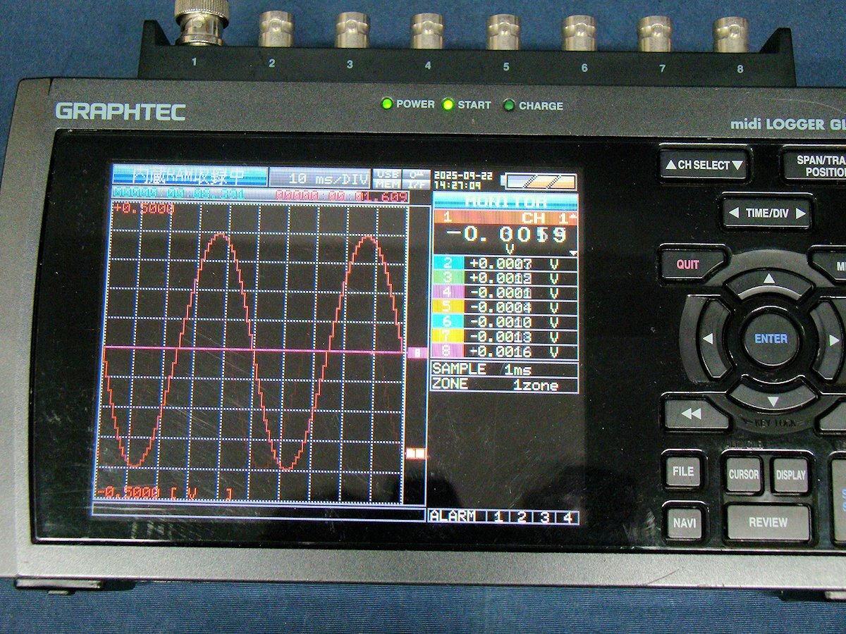Screen dimensions: 846x634
Task: Select channel 5 row -0.0004 V
Action: 505,308
